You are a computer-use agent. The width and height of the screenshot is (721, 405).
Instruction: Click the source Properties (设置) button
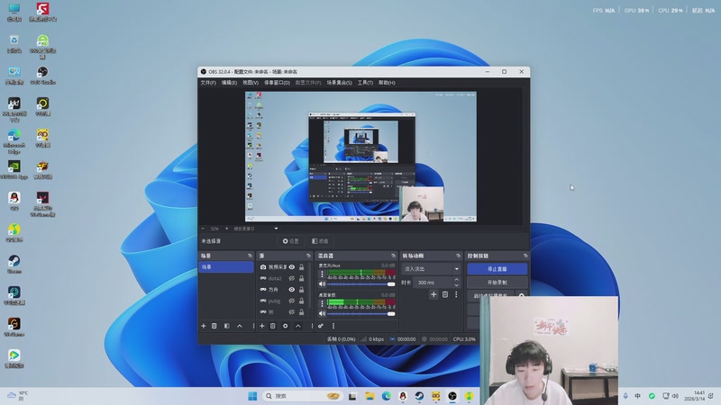tap(290, 241)
